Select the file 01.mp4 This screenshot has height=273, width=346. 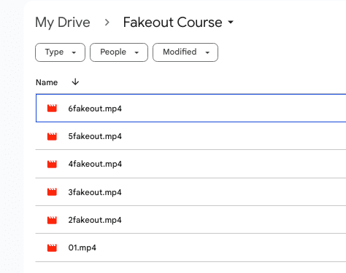[191, 248]
